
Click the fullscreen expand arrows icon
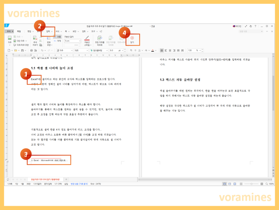point(246,26)
